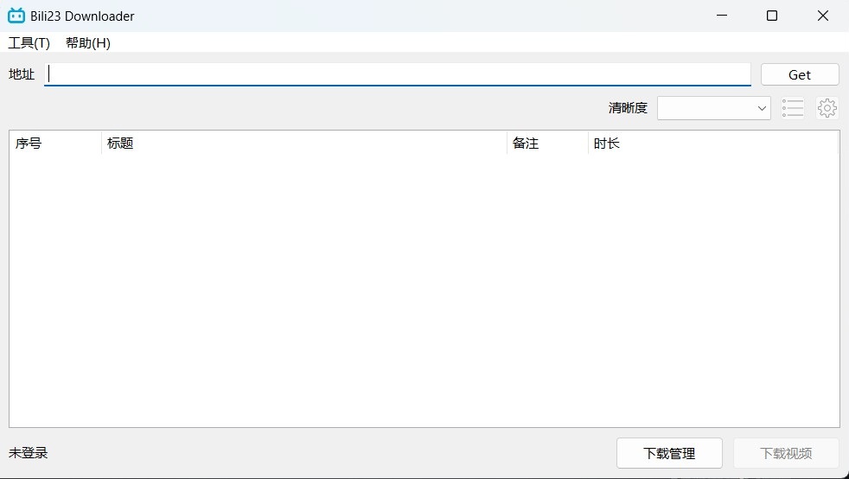The height and width of the screenshot is (479, 849).
Task: Click the Get button
Action: pos(800,74)
